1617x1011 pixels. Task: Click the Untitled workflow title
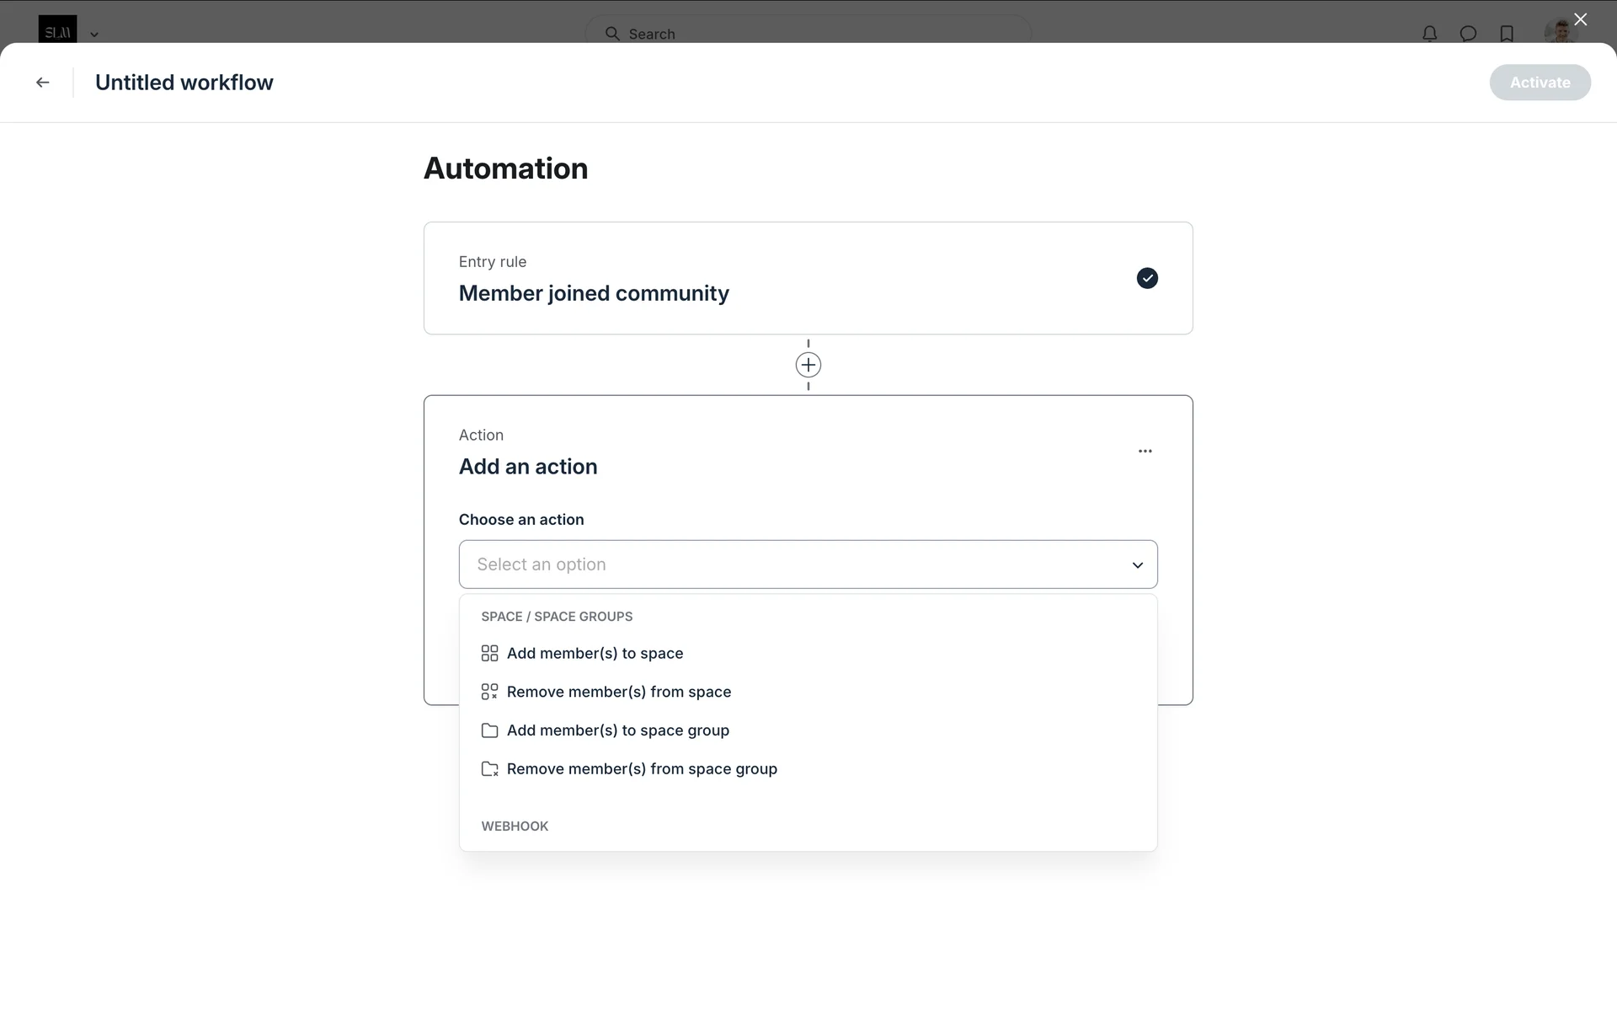184,83
